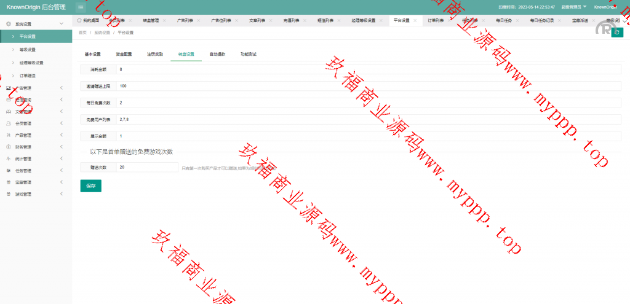Switch to the 自动提款 tab
The width and height of the screenshot is (630, 304).
pos(217,54)
